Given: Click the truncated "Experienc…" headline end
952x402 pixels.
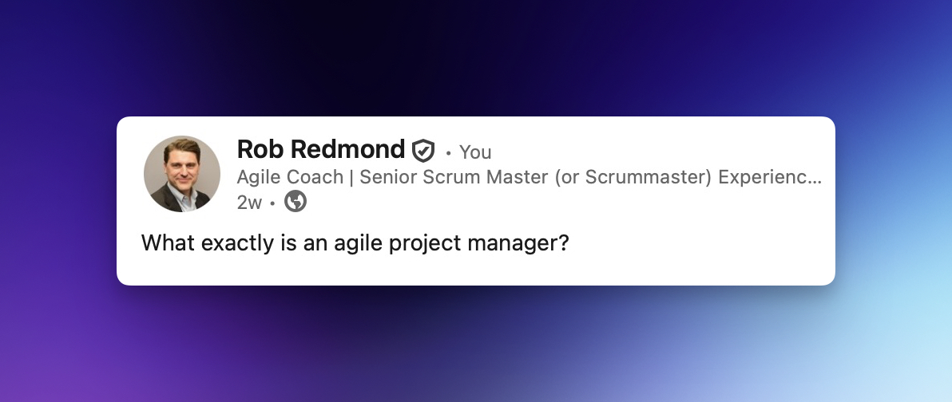Looking at the screenshot, I should click(x=770, y=177).
